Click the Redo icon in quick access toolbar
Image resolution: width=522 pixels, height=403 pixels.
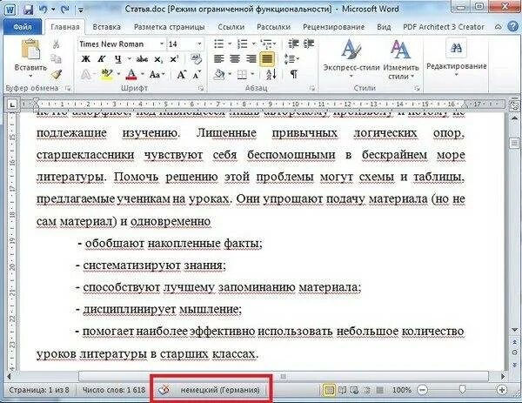(x=65, y=9)
